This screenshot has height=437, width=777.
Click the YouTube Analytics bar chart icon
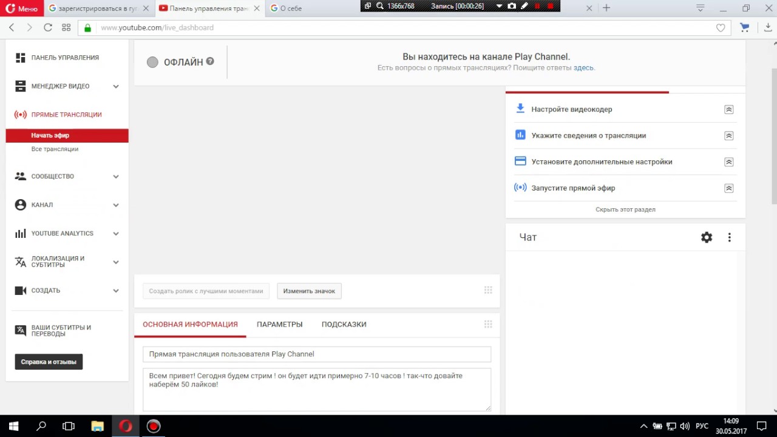point(21,234)
